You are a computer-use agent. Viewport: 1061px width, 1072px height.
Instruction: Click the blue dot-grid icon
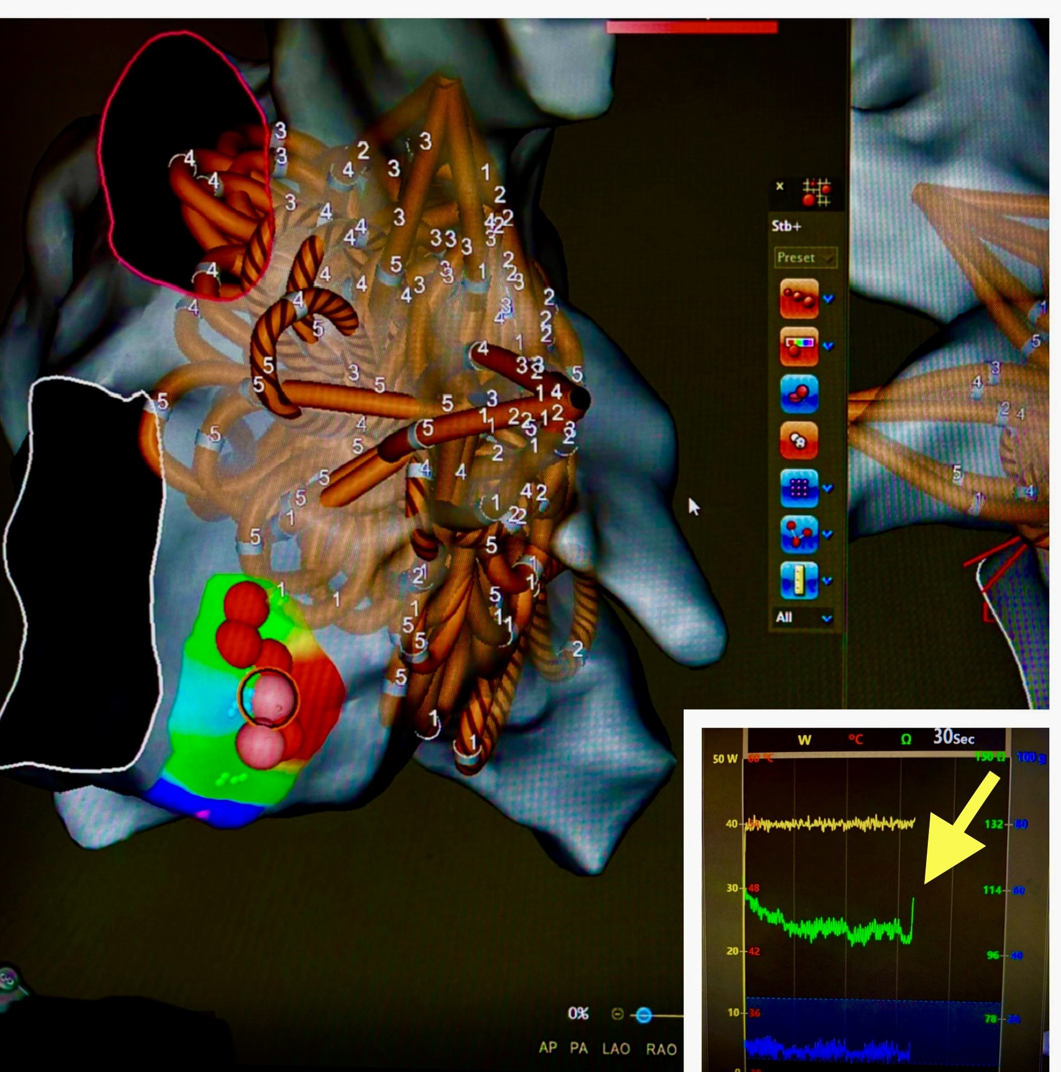pyautogui.click(x=799, y=489)
